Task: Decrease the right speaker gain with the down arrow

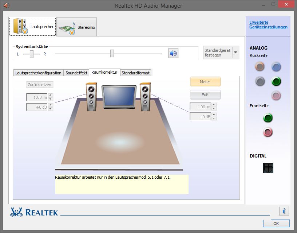Action: [x=214, y=119]
